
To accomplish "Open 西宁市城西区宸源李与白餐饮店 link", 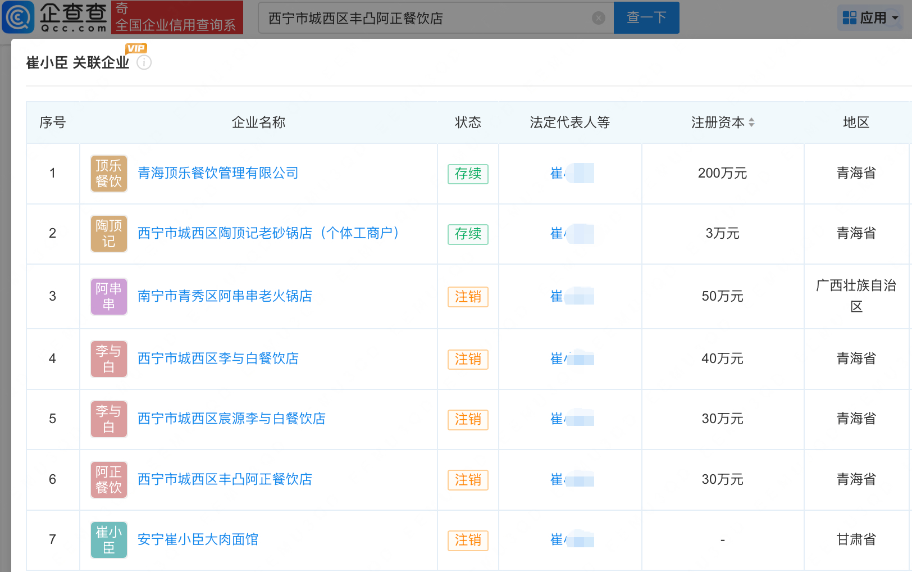I will point(231,419).
